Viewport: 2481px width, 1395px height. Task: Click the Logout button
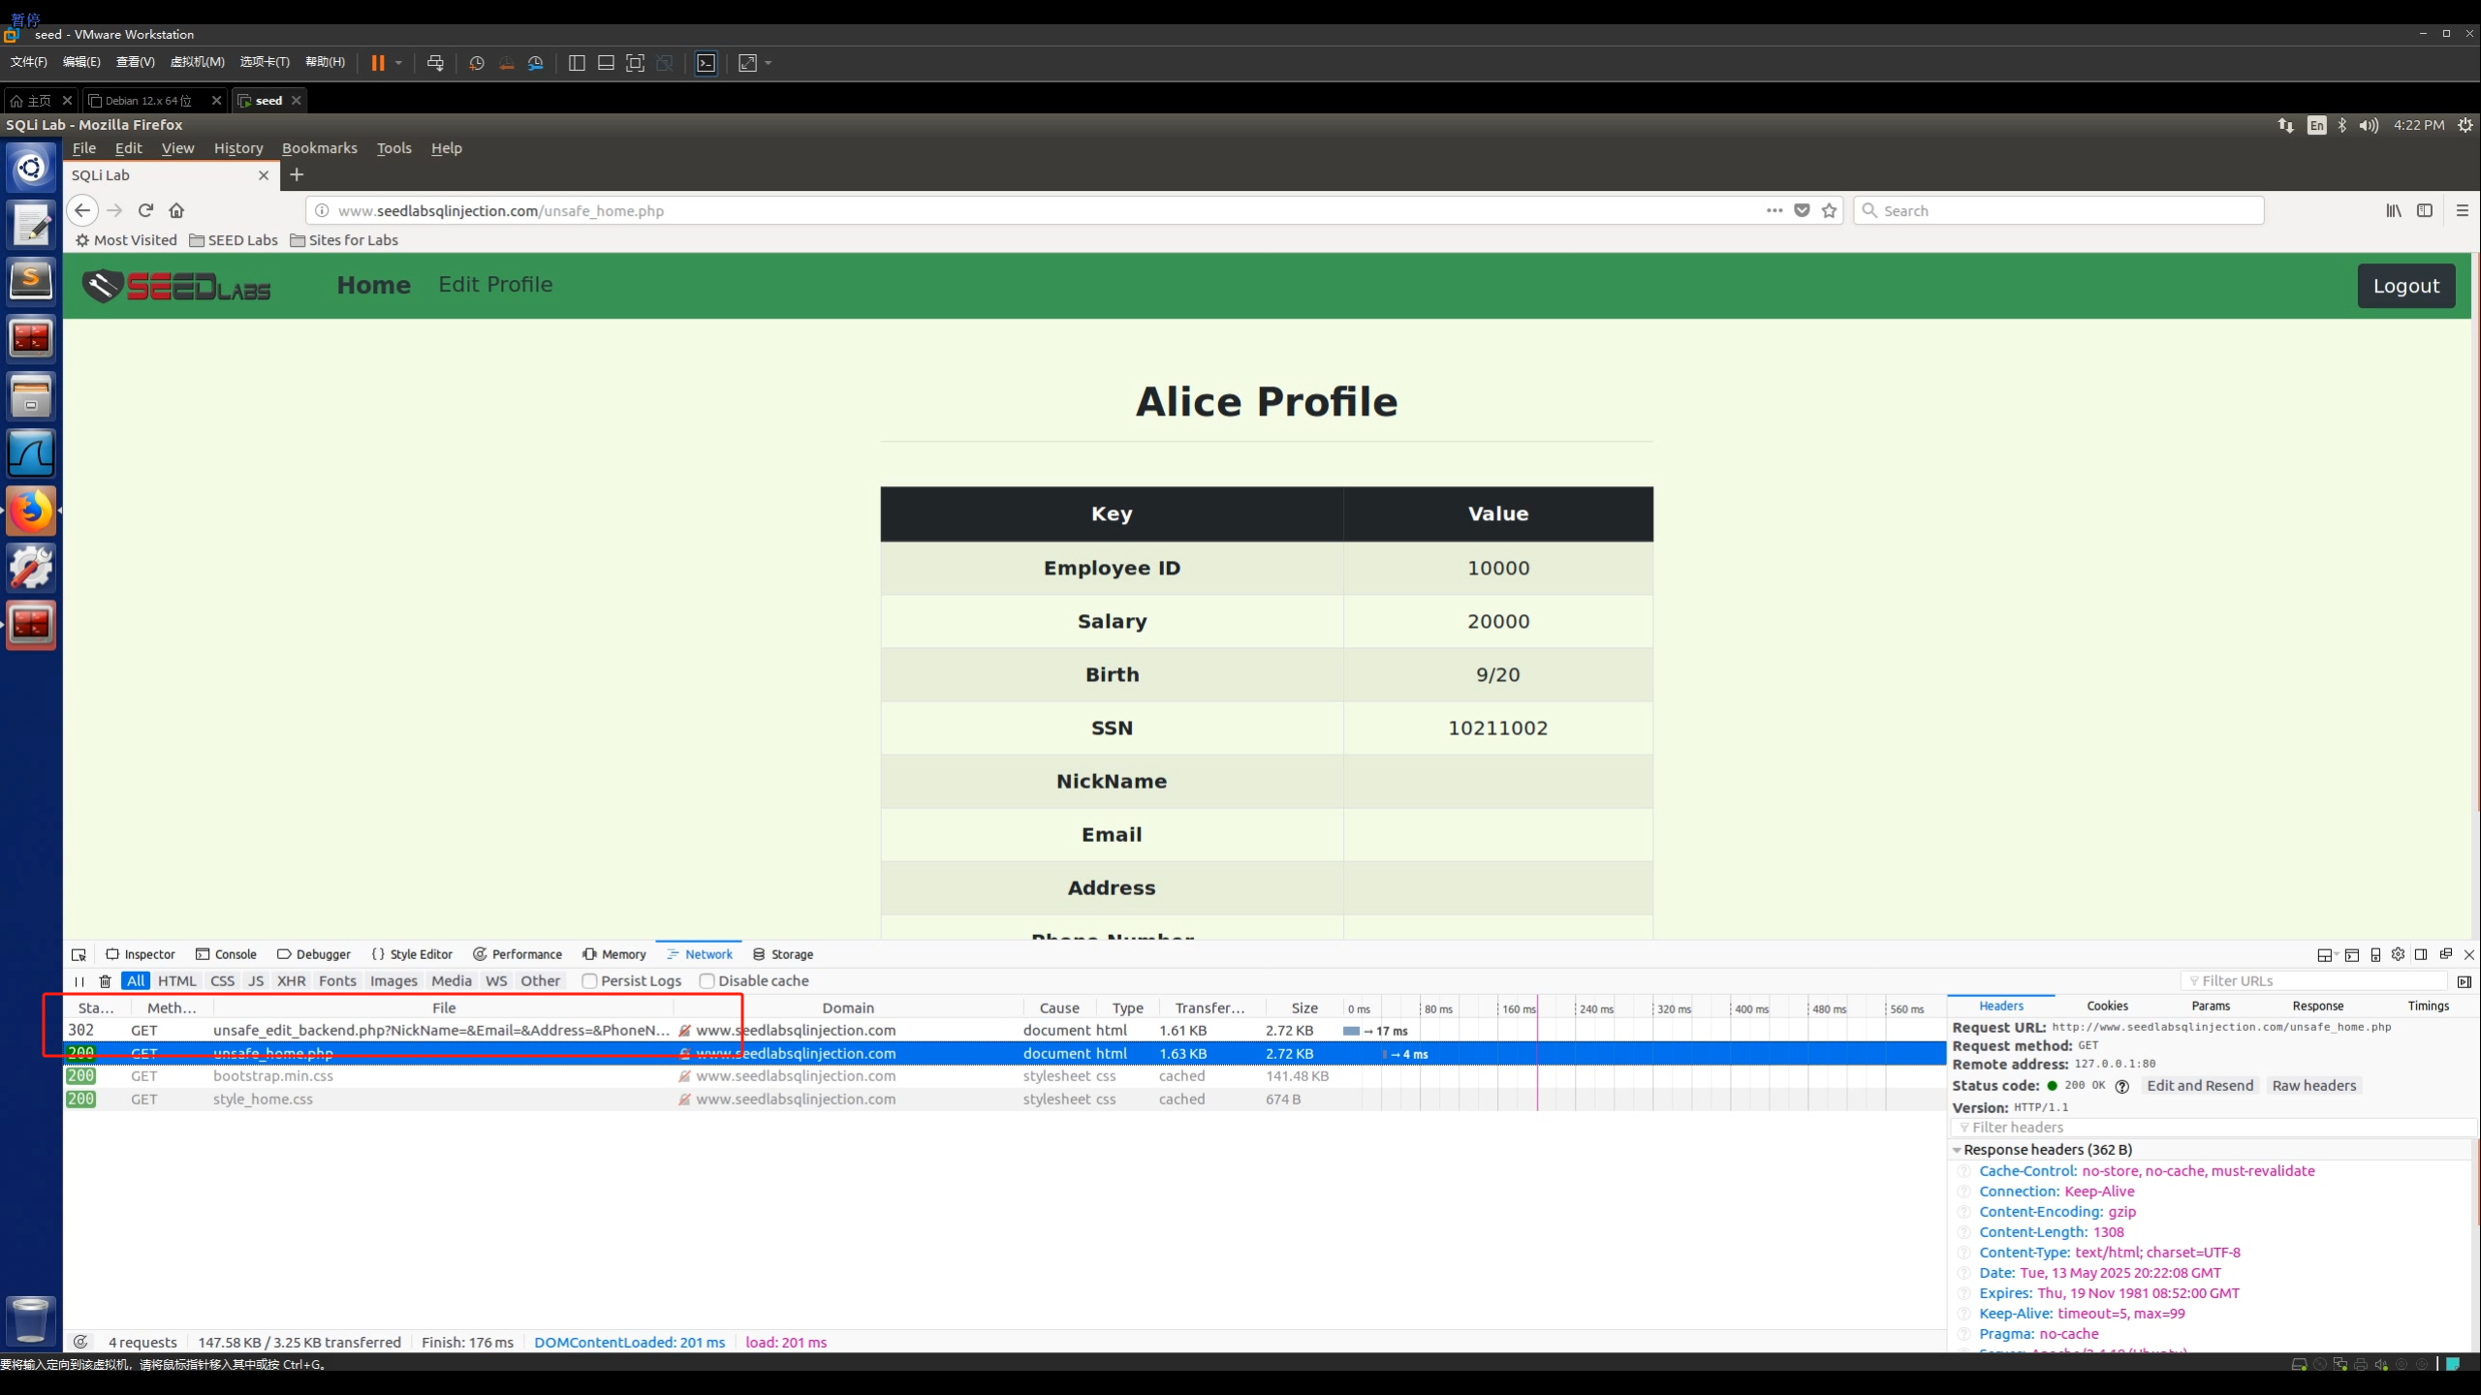click(2405, 286)
